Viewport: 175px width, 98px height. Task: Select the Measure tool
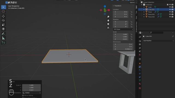tap(3, 38)
